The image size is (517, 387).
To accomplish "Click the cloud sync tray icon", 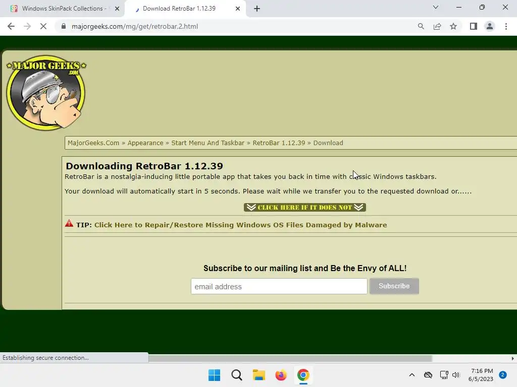I will coord(428,375).
